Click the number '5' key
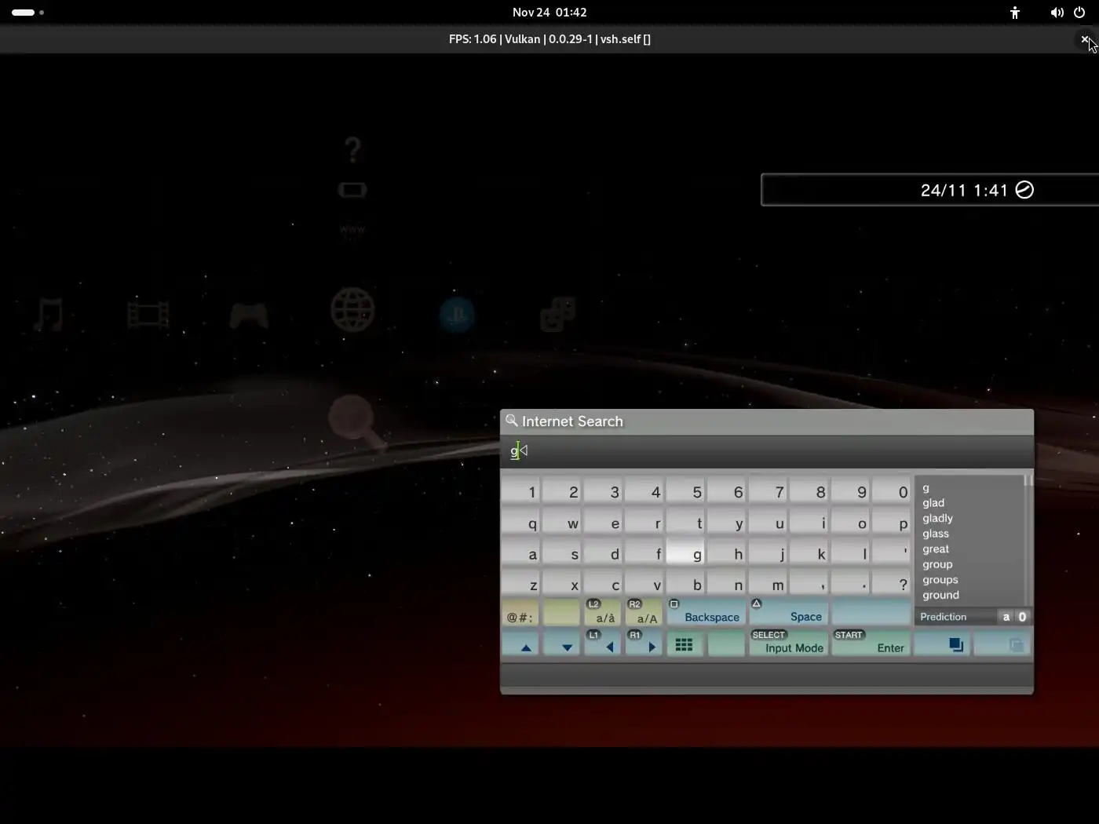This screenshot has height=824, width=1099. (685, 490)
